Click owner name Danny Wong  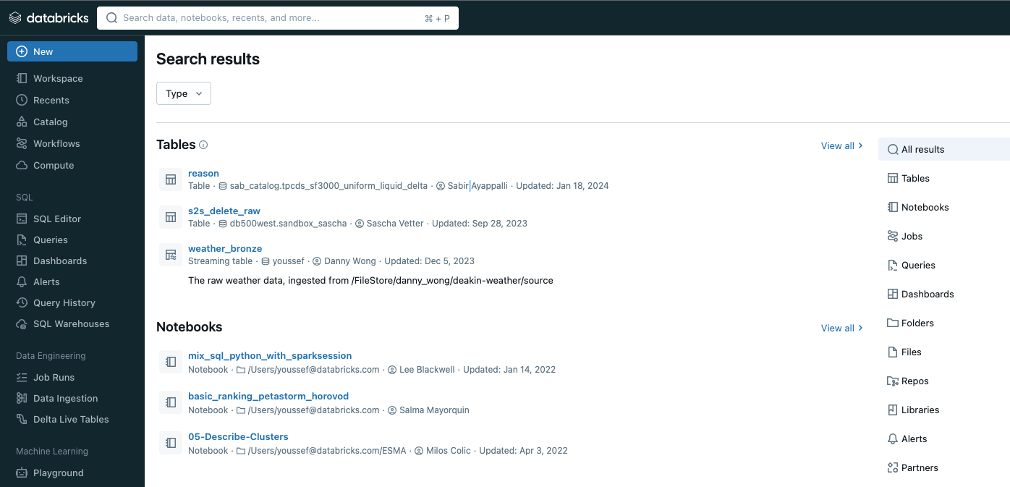[x=349, y=261]
